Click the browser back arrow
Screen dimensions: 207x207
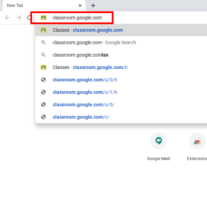click(8, 18)
